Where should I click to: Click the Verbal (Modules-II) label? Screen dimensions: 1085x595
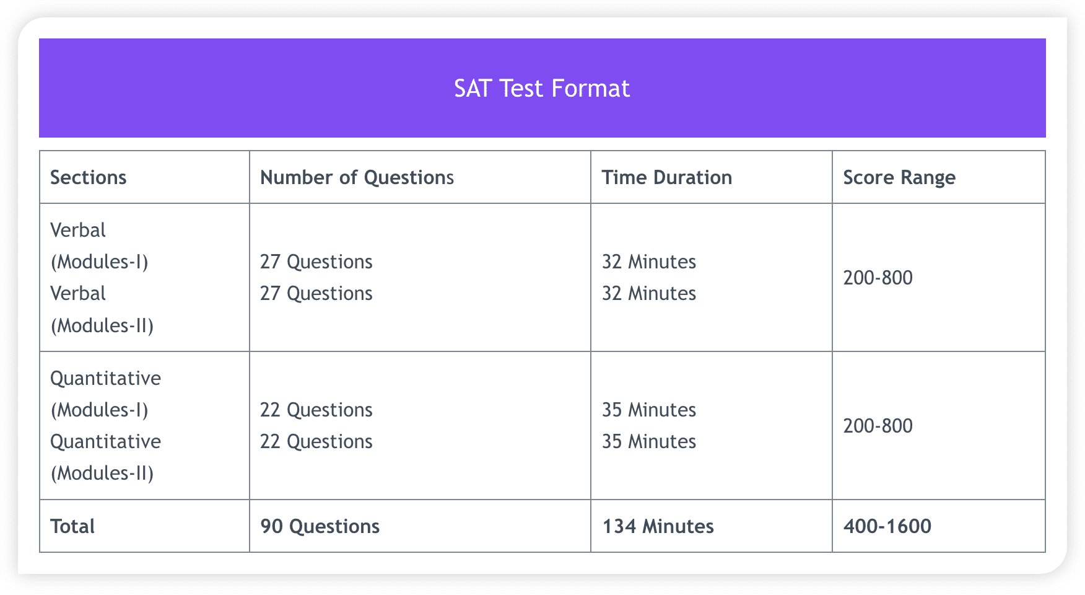(102, 309)
